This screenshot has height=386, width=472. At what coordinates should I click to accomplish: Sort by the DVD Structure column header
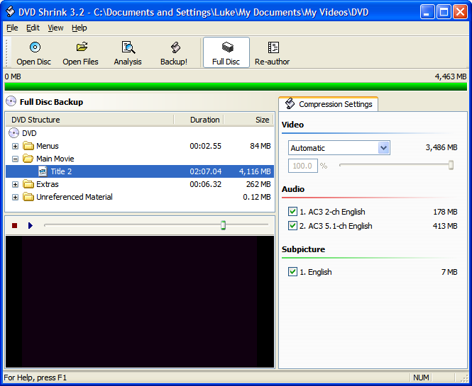click(x=89, y=120)
